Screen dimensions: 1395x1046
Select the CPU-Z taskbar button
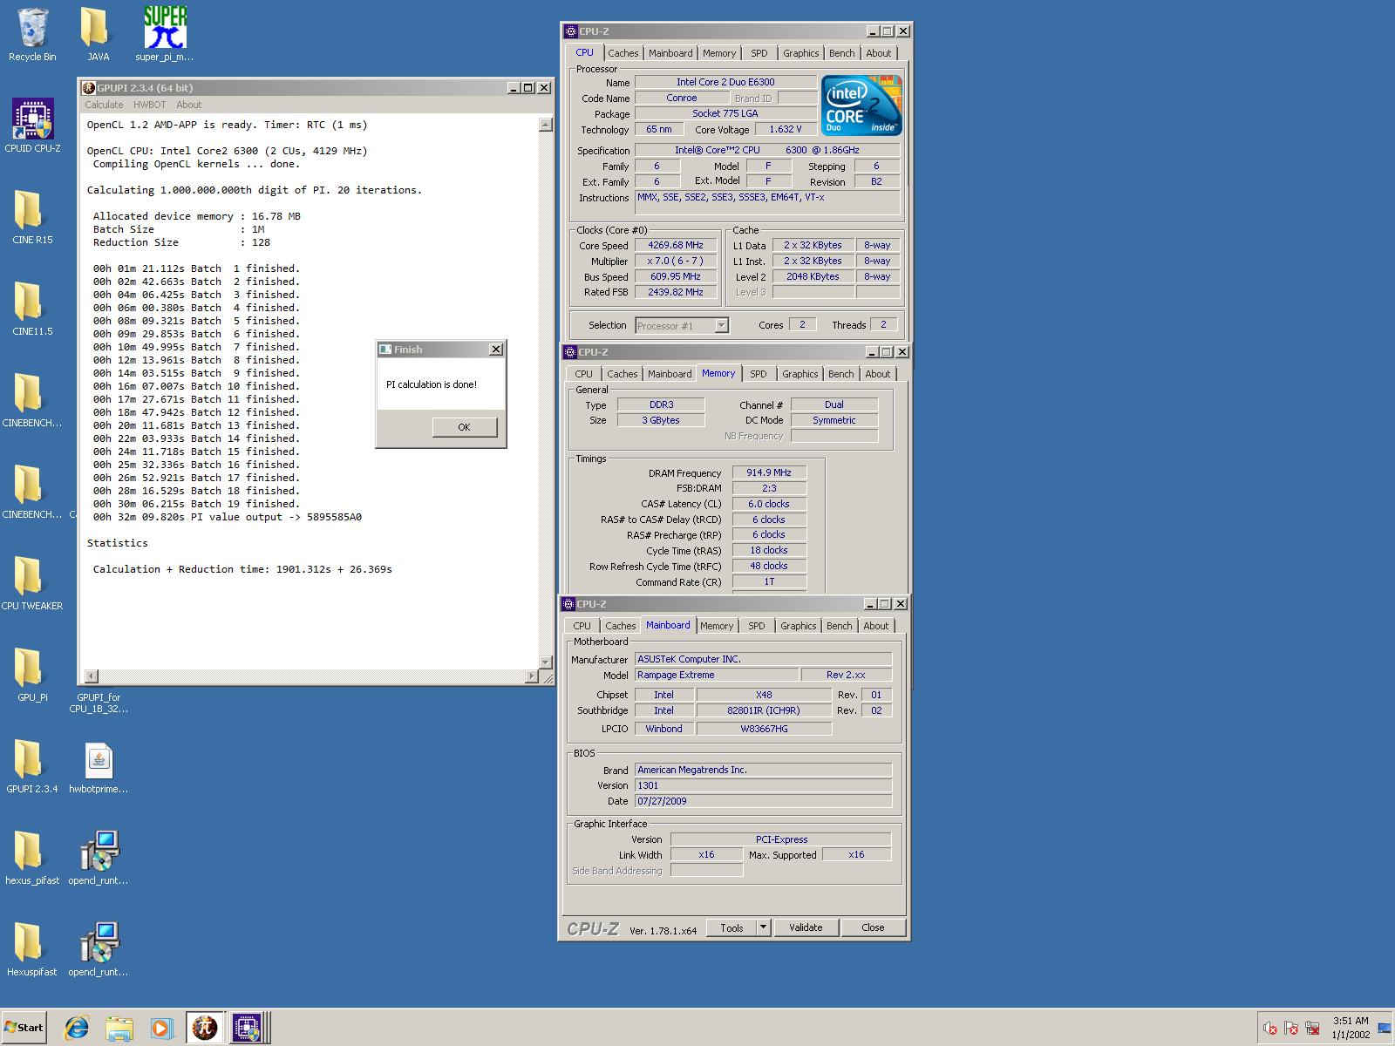click(x=247, y=1028)
